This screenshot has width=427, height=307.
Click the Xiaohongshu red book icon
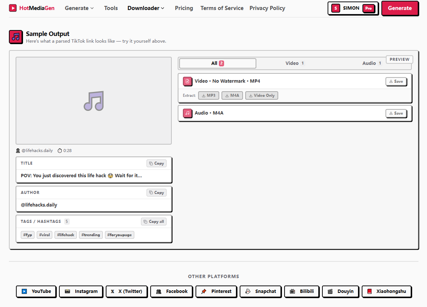369,291
